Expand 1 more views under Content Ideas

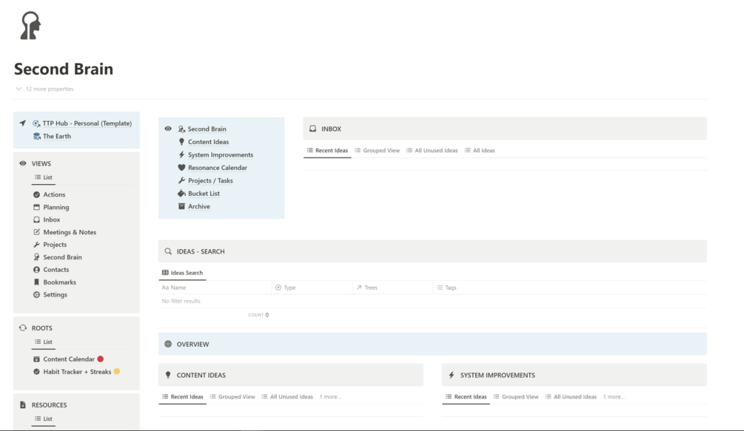point(330,397)
